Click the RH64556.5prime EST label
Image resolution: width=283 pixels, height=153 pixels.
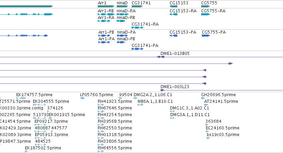point(115,148)
